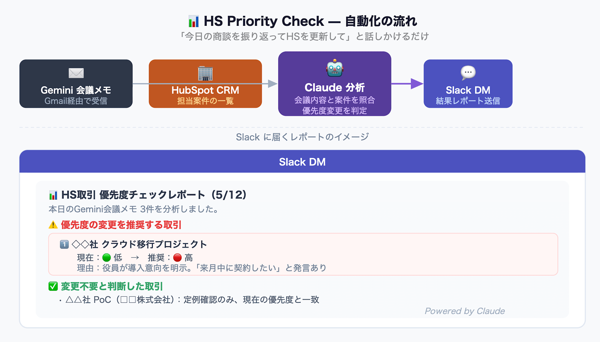Select the Claude 分析 box

(x=334, y=84)
